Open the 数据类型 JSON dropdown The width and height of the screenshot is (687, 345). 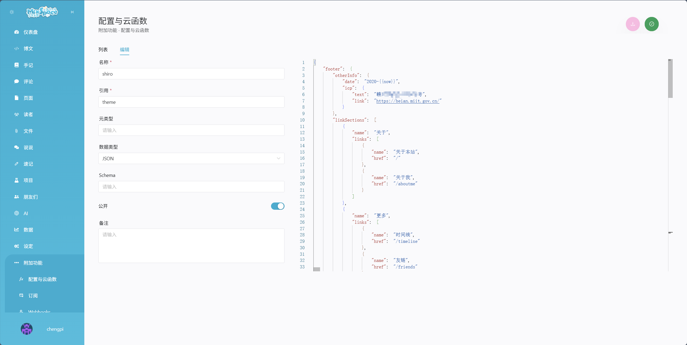pyautogui.click(x=191, y=158)
